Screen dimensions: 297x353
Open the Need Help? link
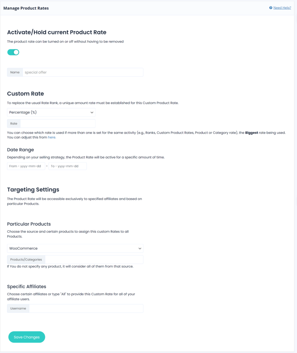(x=282, y=8)
